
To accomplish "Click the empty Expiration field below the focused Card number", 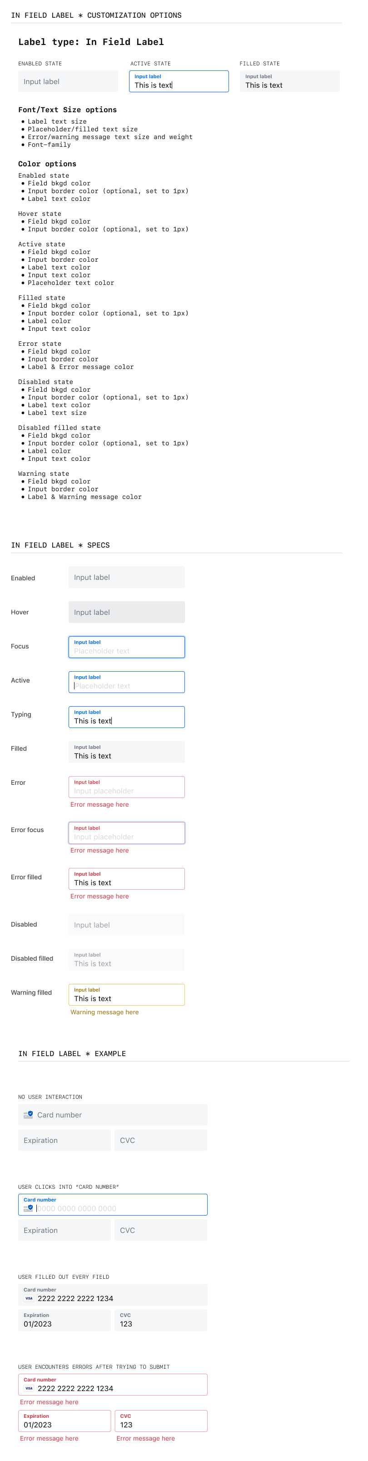I will [65, 1230].
